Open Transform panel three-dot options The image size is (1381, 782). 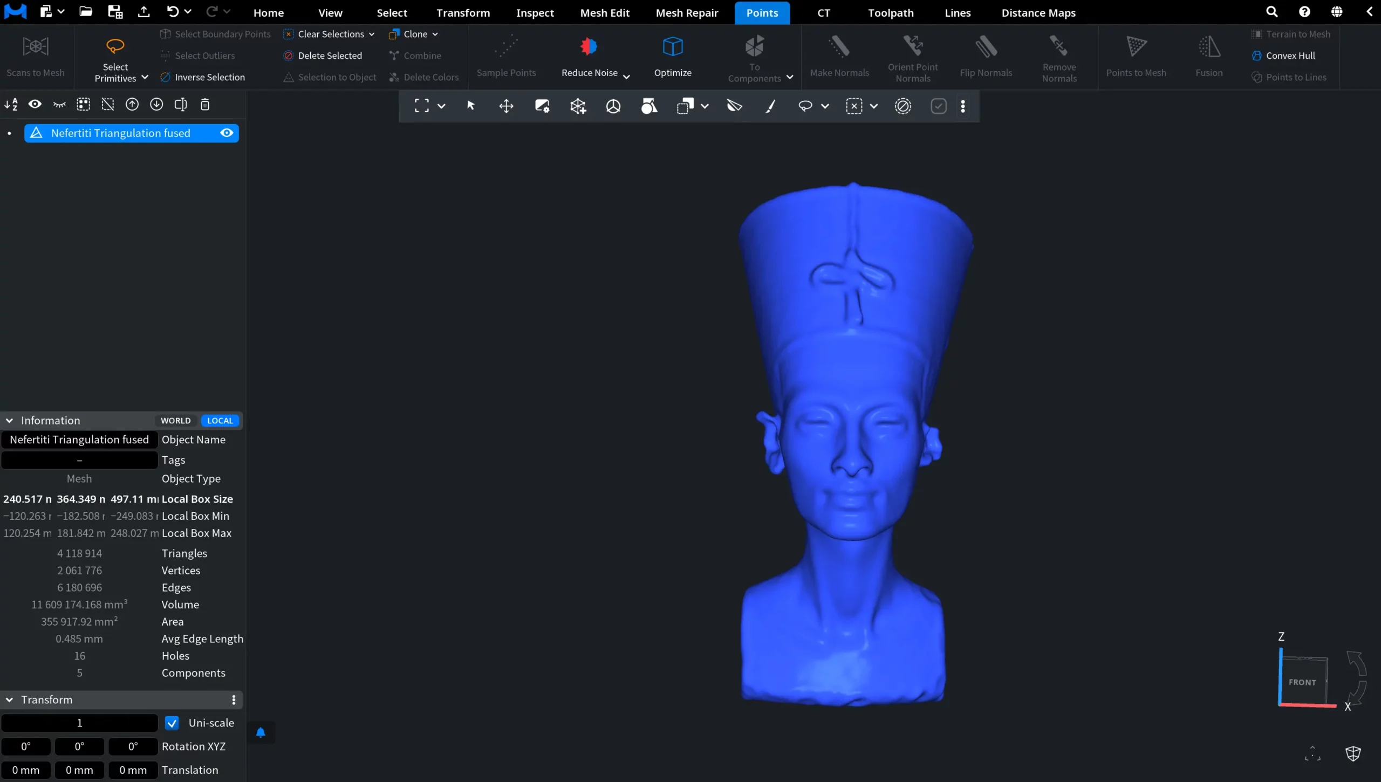tap(234, 700)
